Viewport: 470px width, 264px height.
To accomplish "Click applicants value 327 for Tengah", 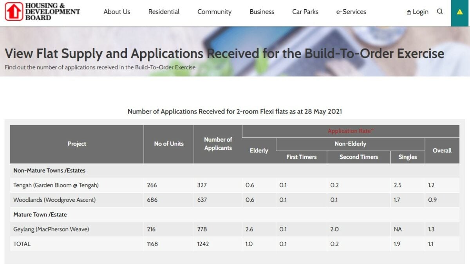I will [202, 185].
